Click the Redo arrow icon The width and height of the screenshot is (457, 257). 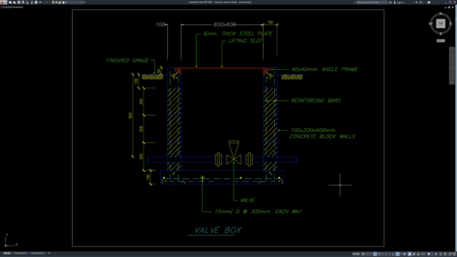[47, 2]
